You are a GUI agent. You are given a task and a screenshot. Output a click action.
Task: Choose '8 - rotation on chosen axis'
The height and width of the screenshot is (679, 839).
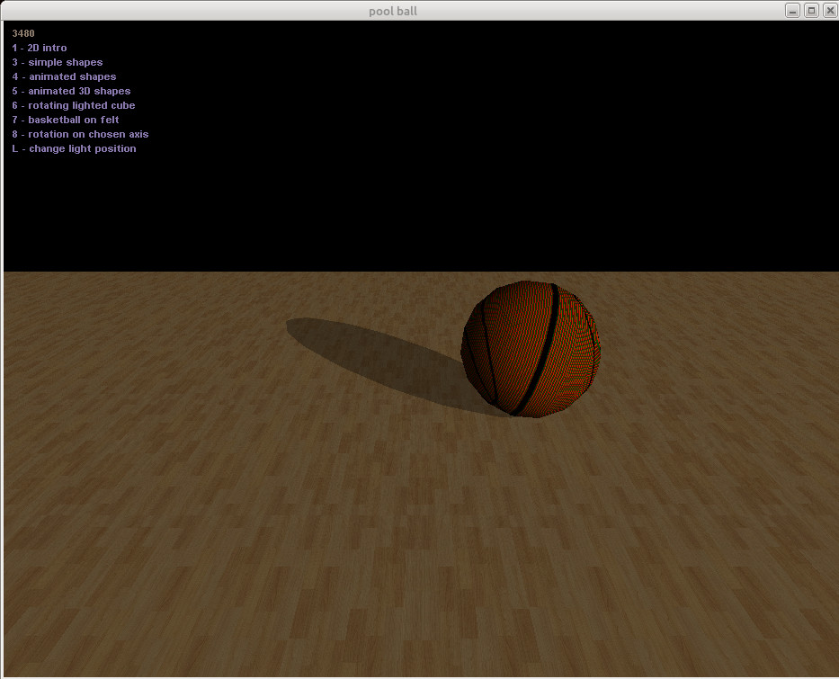[x=80, y=134]
